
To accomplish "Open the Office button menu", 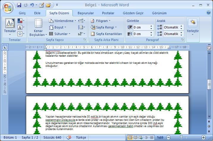I will 8,7.
